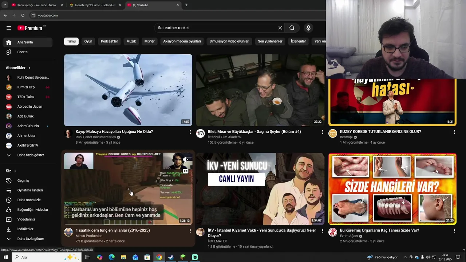
Task: Reload the page in Chrome
Action: [23, 15]
